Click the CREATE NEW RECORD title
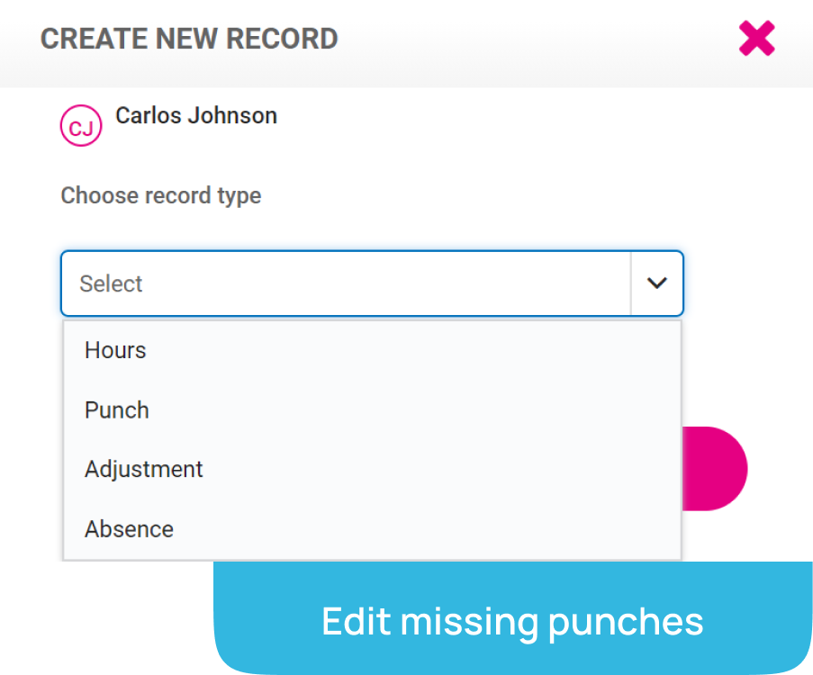This screenshot has width=813, height=675. click(x=189, y=39)
